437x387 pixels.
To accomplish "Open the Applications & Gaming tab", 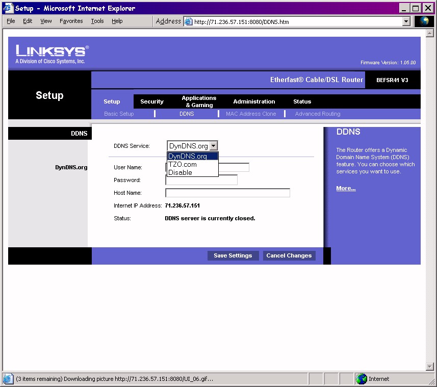I will point(199,101).
